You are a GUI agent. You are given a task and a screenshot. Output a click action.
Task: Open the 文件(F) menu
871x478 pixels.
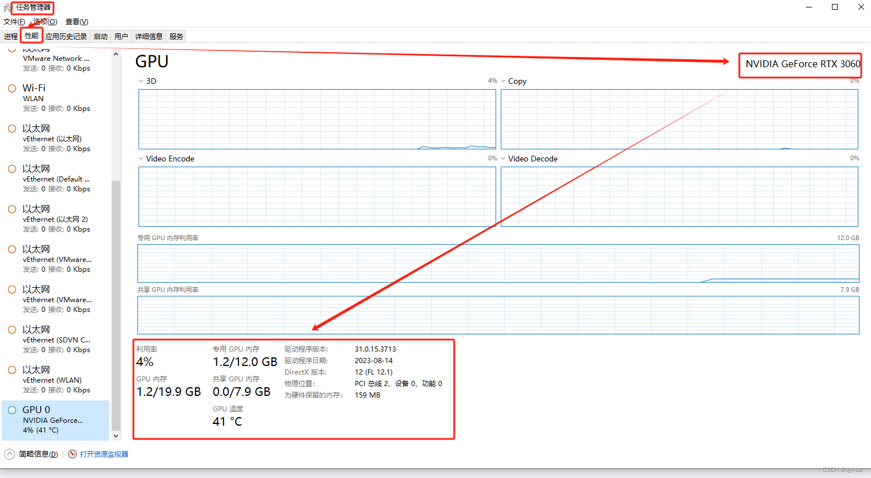(14, 22)
